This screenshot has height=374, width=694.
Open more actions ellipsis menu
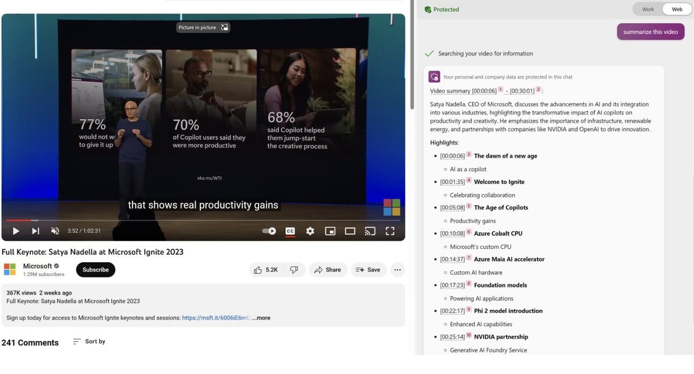pos(397,270)
